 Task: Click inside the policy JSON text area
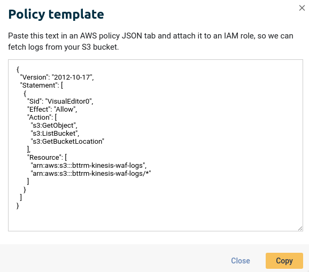pyautogui.click(x=156, y=145)
